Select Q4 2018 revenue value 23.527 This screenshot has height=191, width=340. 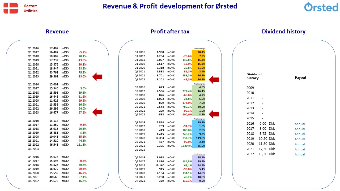pos(54,165)
